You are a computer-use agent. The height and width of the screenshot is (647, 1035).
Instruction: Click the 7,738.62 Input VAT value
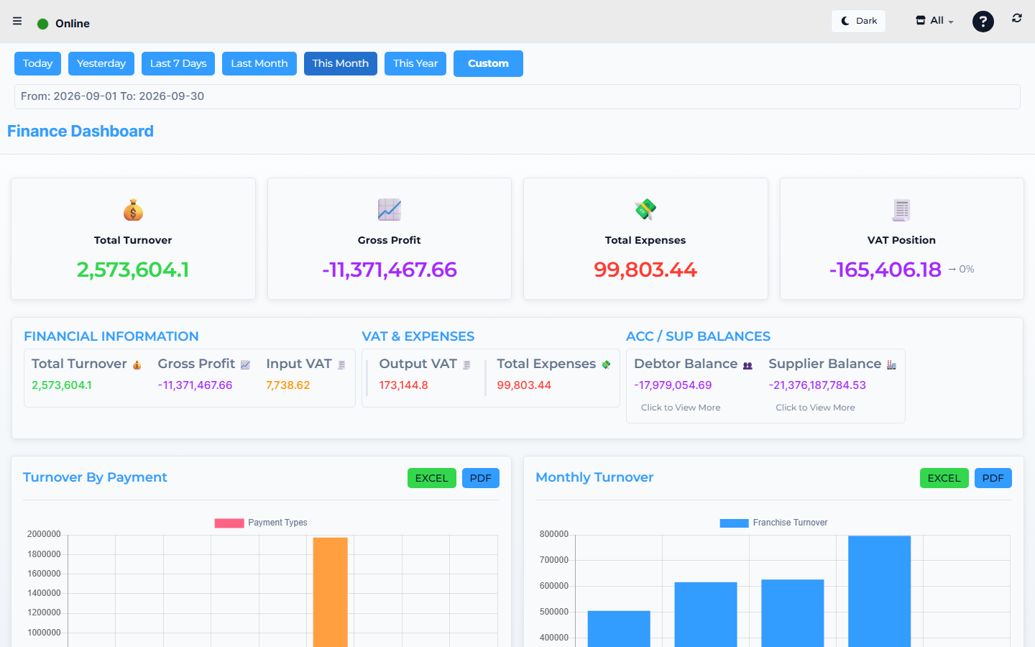pyautogui.click(x=288, y=385)
